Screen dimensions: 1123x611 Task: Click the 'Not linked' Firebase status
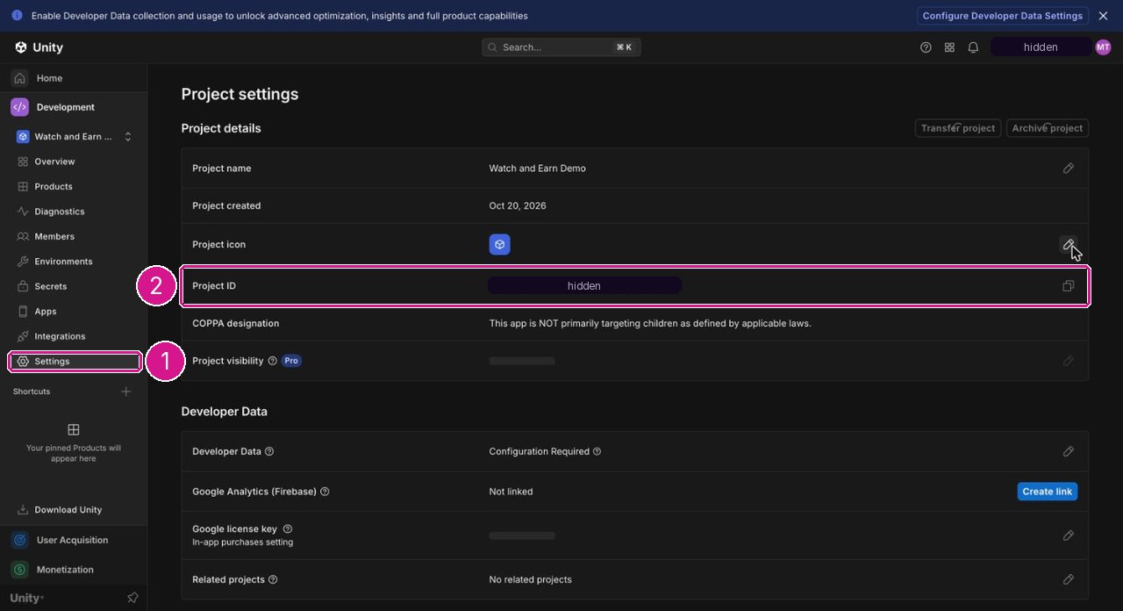tap(511, 492)
